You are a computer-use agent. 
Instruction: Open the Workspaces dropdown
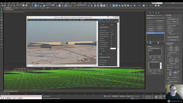pyautogui.click(x=176, y=3)
